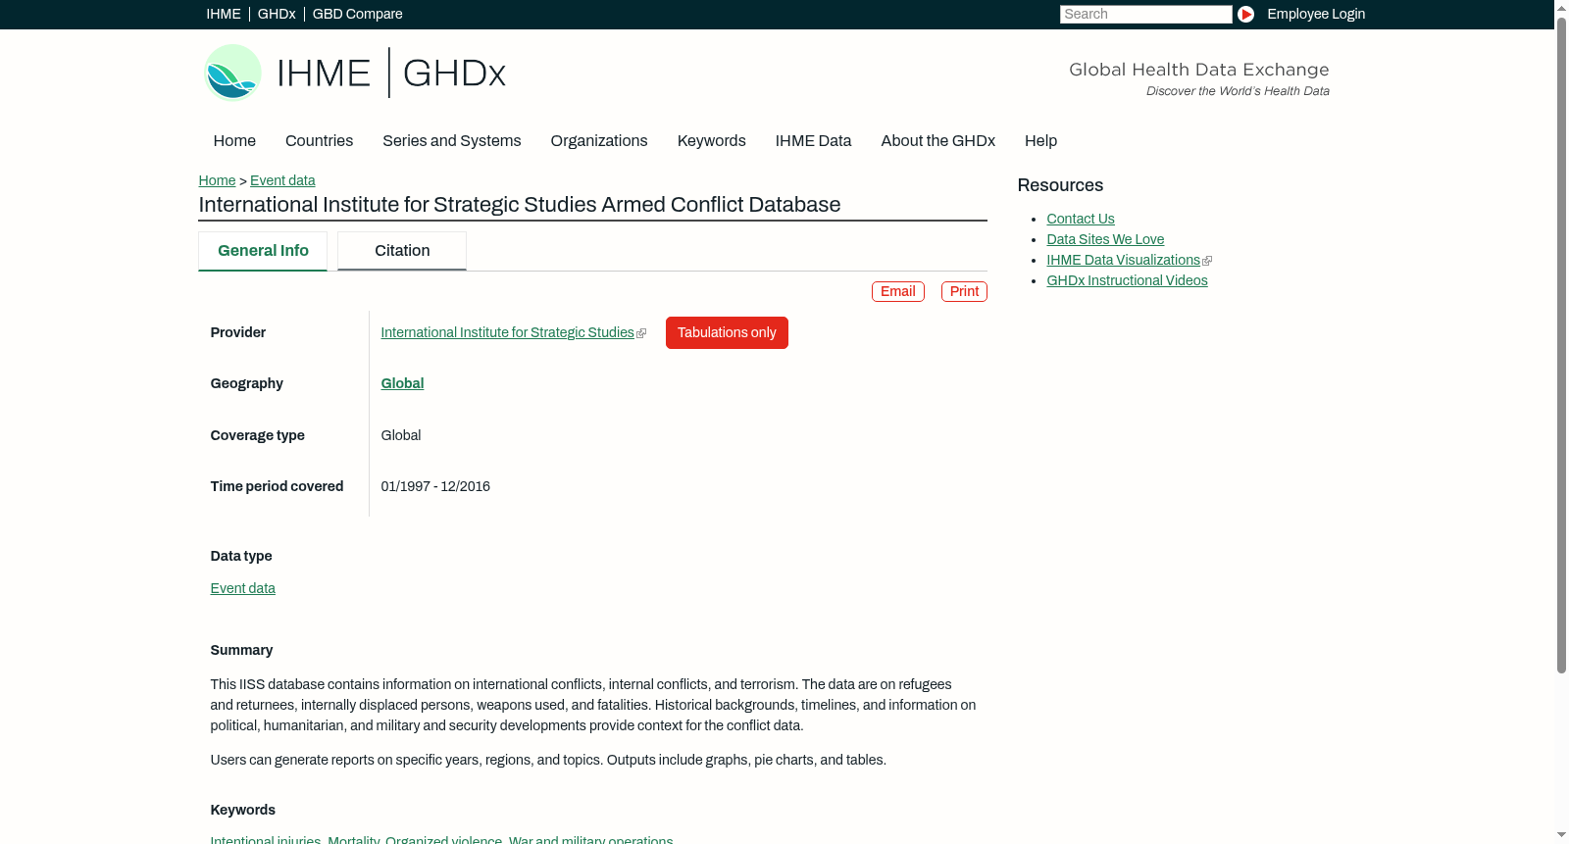
Task: Switch to the Citation tab
Action: (x=402, y=251)
